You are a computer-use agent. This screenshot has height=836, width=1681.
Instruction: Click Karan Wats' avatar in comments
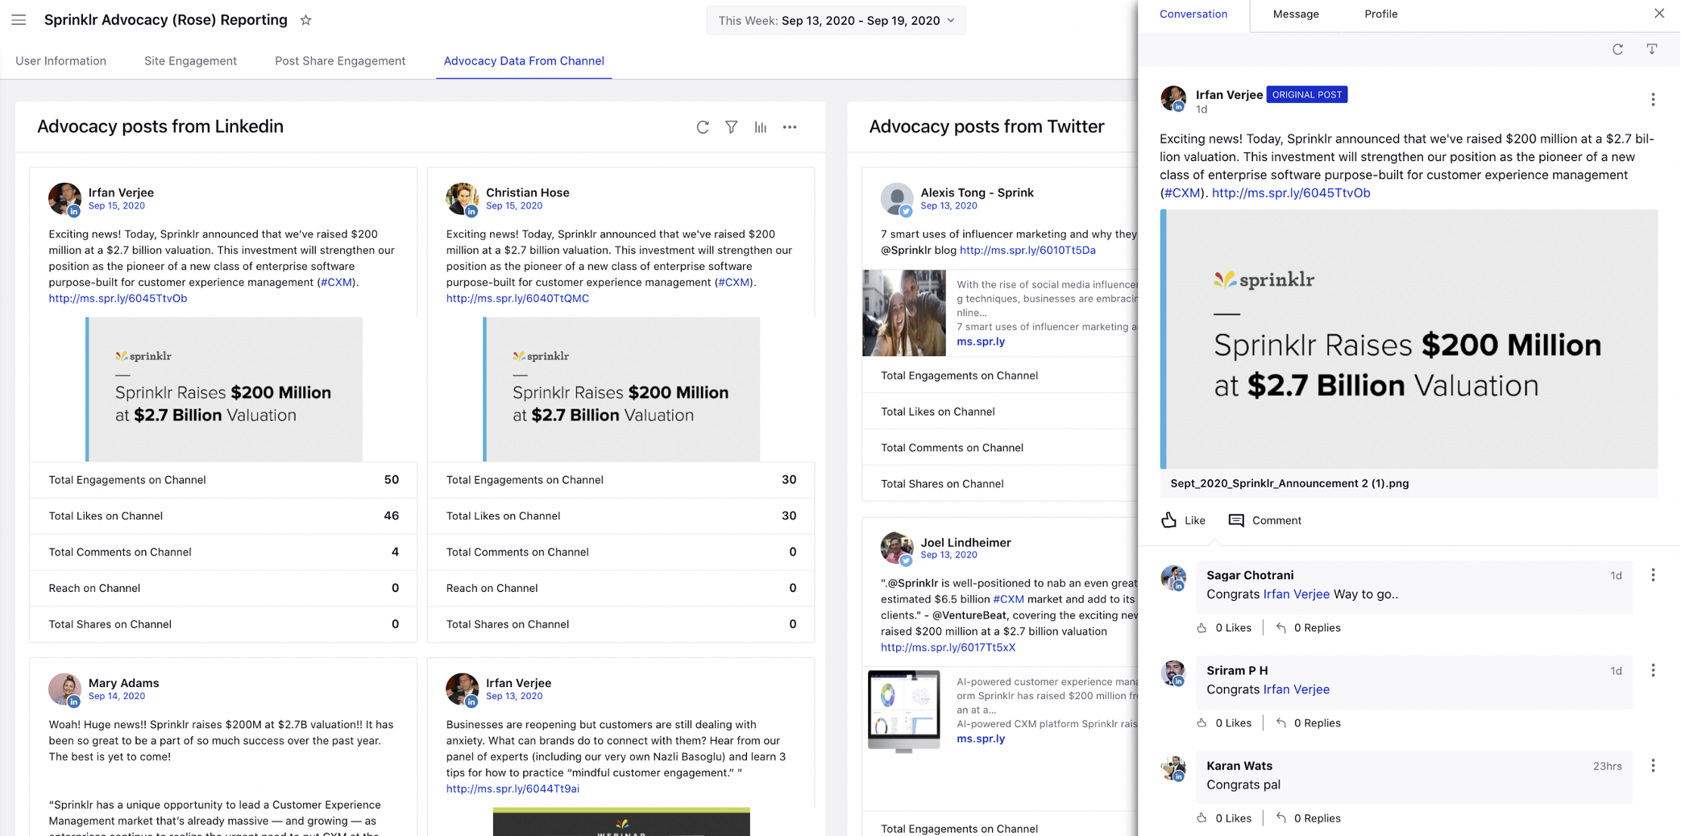(x=1173, y=768)
